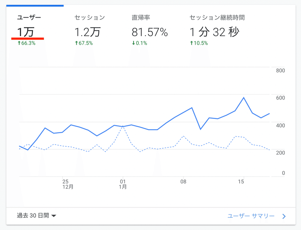301x230 pixels.
Task: Expand the date range selector arrow
Action: coord(54,215)
